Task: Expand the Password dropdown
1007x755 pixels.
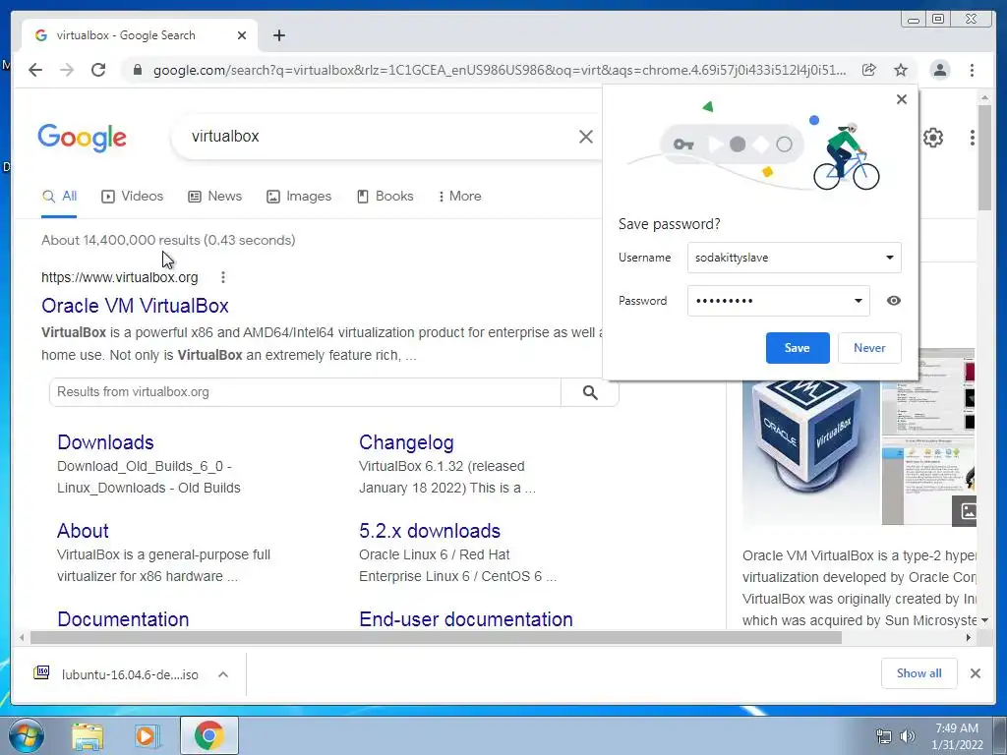Action: tap(858, 301)
